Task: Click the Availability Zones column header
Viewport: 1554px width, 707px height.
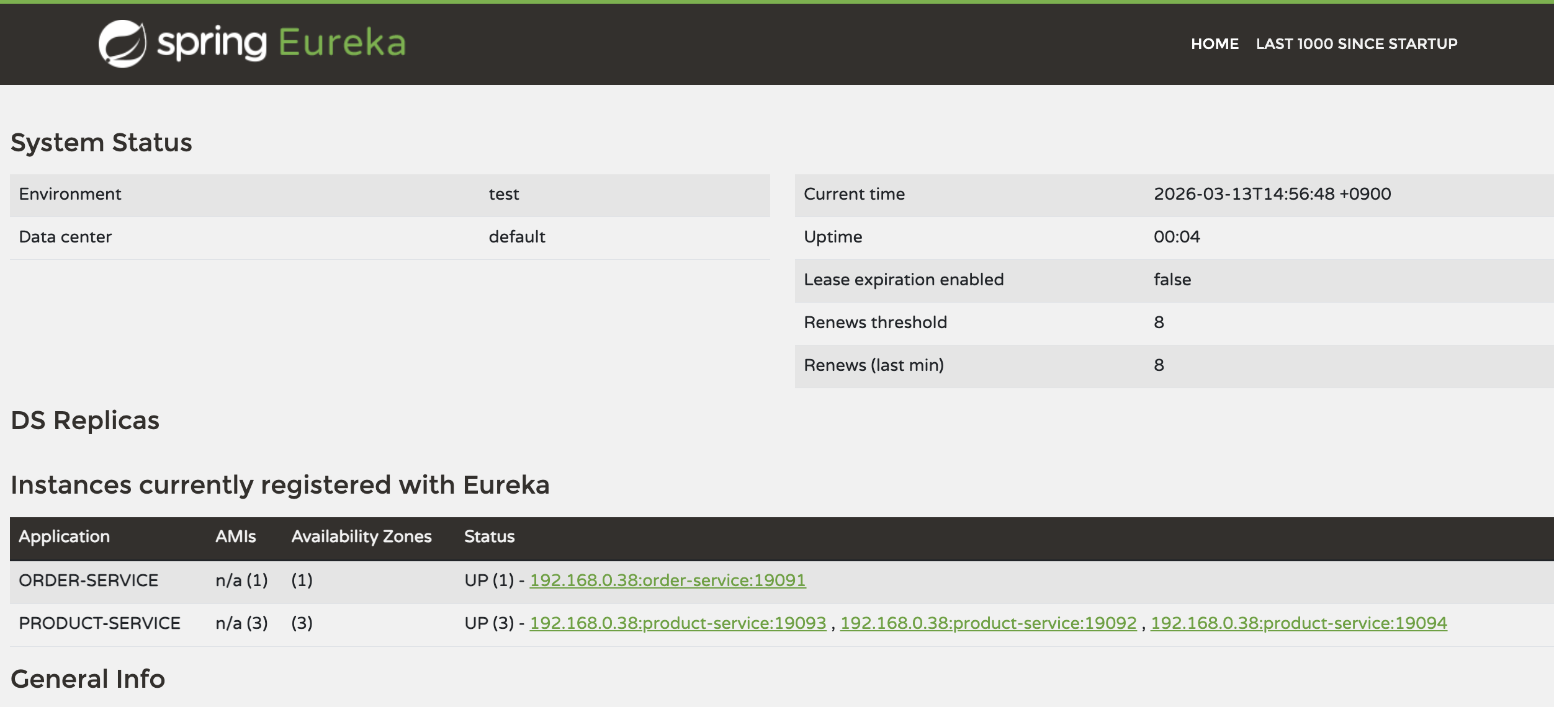Action: tap(361, 536)
